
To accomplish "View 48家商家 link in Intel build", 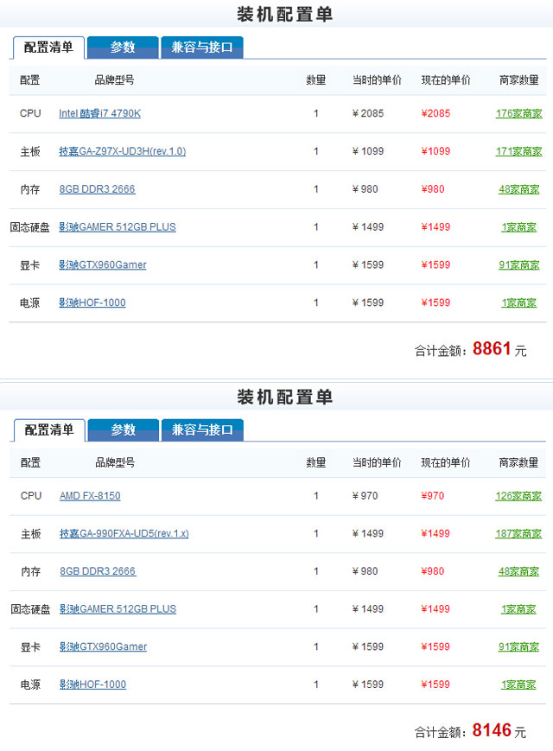I will [x=519, y=189].
